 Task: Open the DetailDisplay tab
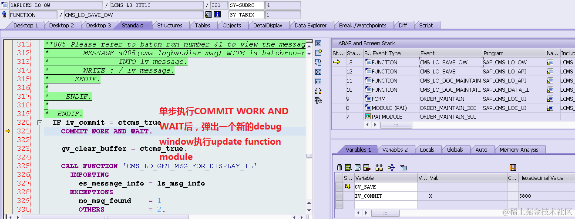click(268, 25)
